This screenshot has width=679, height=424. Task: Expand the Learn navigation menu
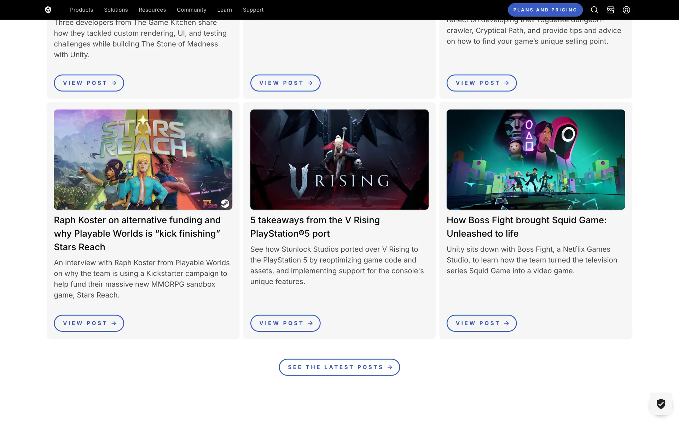click(225, 10)
